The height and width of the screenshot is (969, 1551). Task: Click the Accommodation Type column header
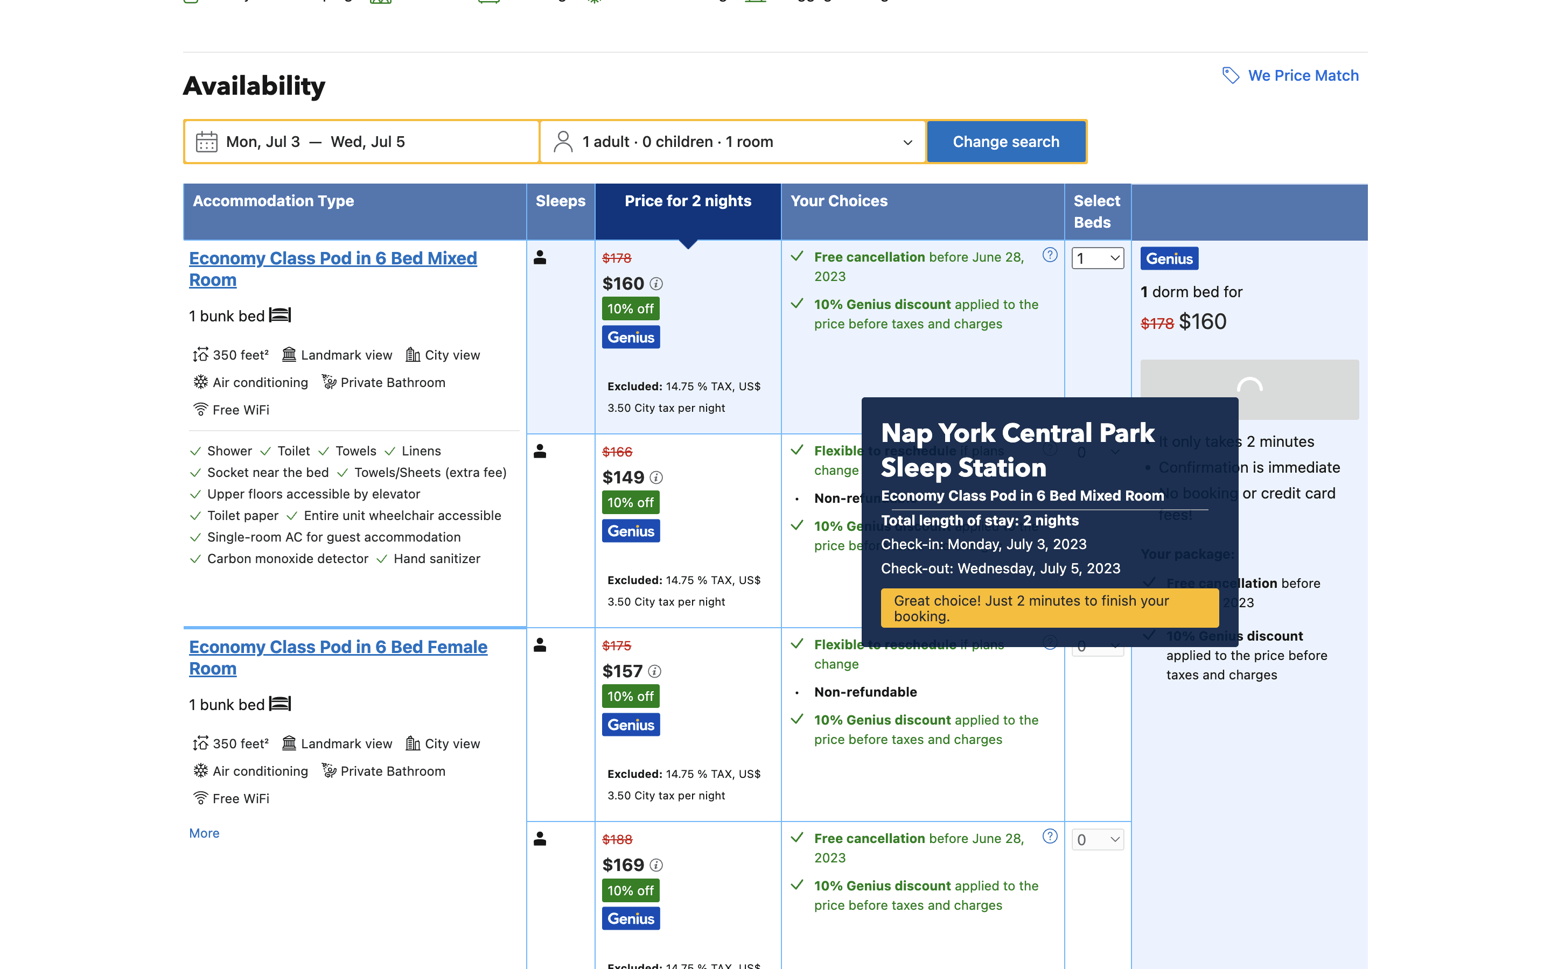(274, 201)
